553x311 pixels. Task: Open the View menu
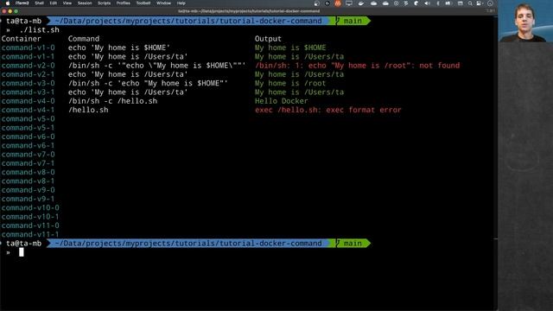(x=67, y=3)
